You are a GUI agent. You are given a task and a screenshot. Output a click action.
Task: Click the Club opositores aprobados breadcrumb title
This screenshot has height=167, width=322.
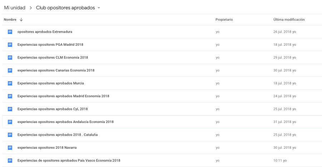65,8
